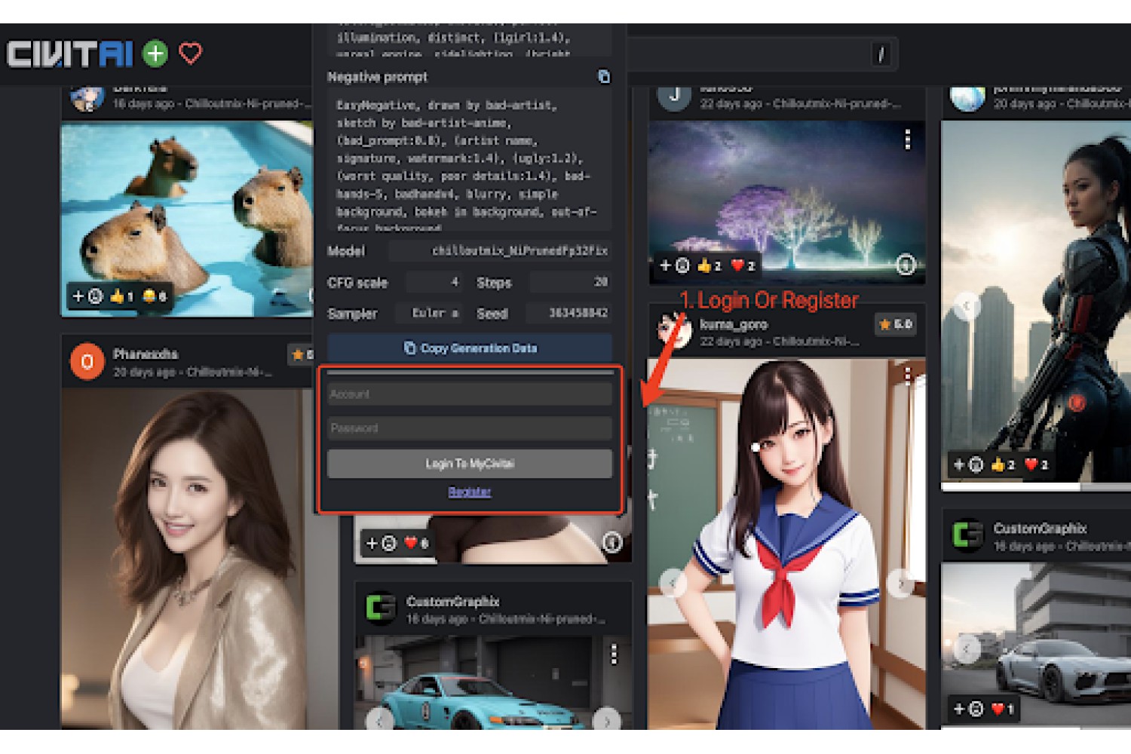Viewport: 1131px width, 754px height.
Task: Open the Phanexchs user avatar
Action: click(x=87, y=362)
